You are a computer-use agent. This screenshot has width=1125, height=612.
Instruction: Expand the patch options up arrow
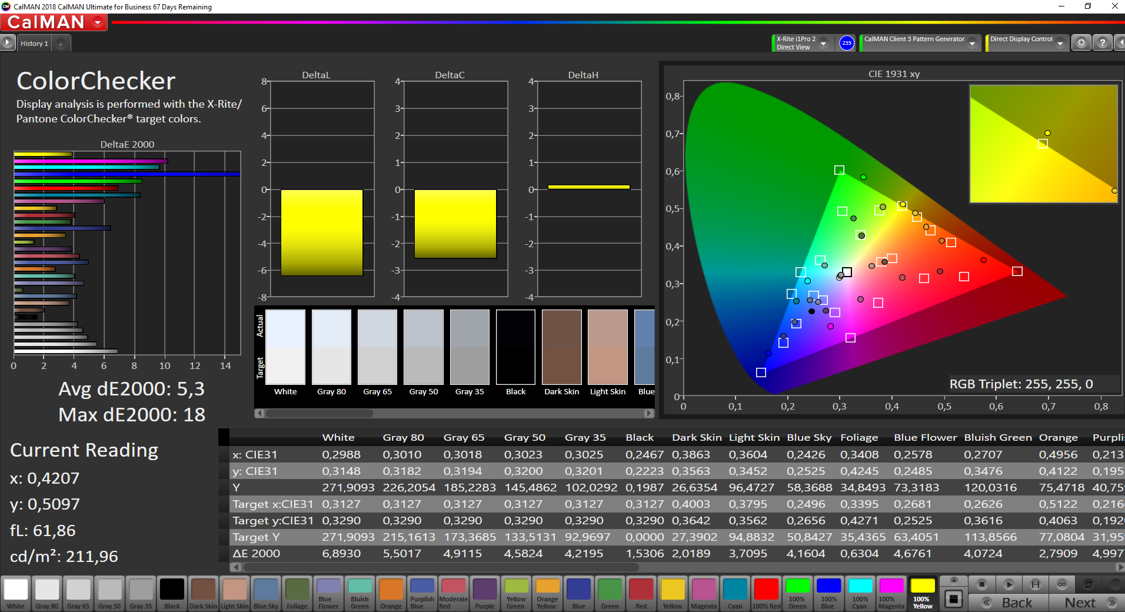pyautogui.click(x=954, y=580)
